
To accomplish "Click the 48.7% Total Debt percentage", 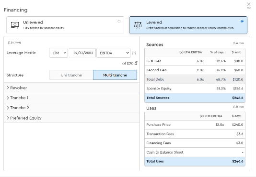I will (221, 79).
